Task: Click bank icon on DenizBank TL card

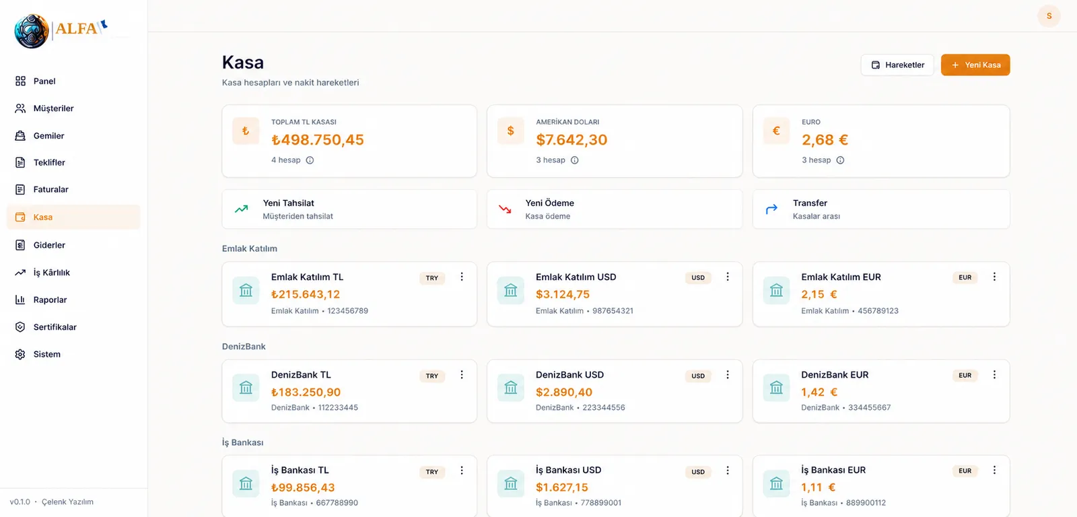Action: coord(246,388)
